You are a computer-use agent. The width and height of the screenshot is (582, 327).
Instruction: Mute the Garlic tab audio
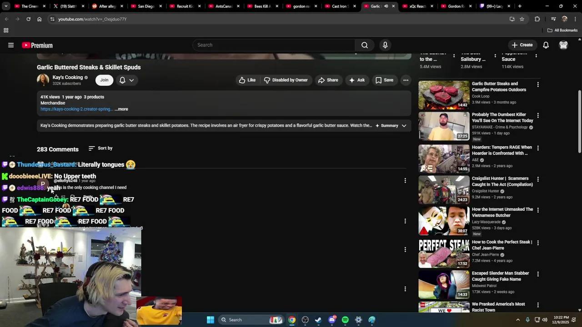[x=386, y=6]
